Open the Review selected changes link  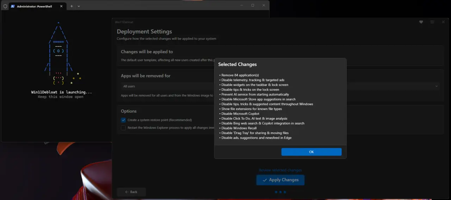coord(280,170)
